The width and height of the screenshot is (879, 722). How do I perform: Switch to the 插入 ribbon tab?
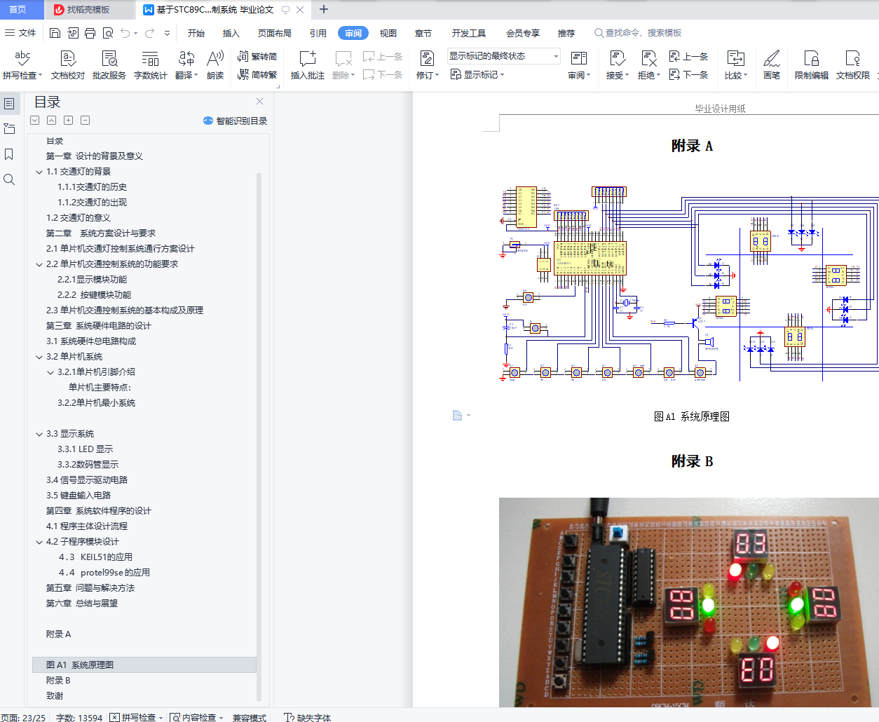click(x=231, y=33)
